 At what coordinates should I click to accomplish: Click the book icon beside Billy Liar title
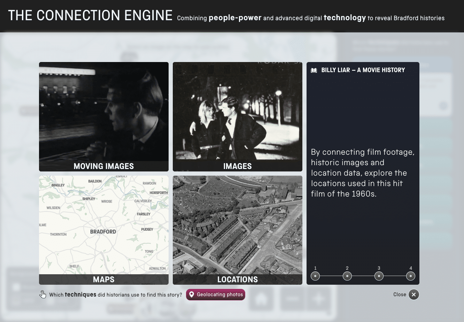click(x=314, y=70)
